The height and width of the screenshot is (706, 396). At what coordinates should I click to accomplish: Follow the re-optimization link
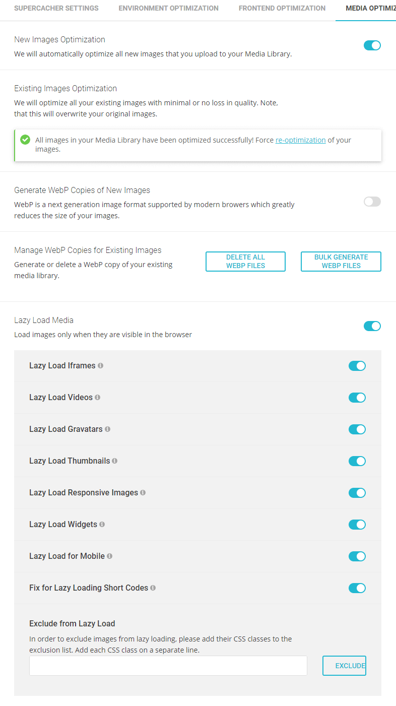tap(300, 140)
